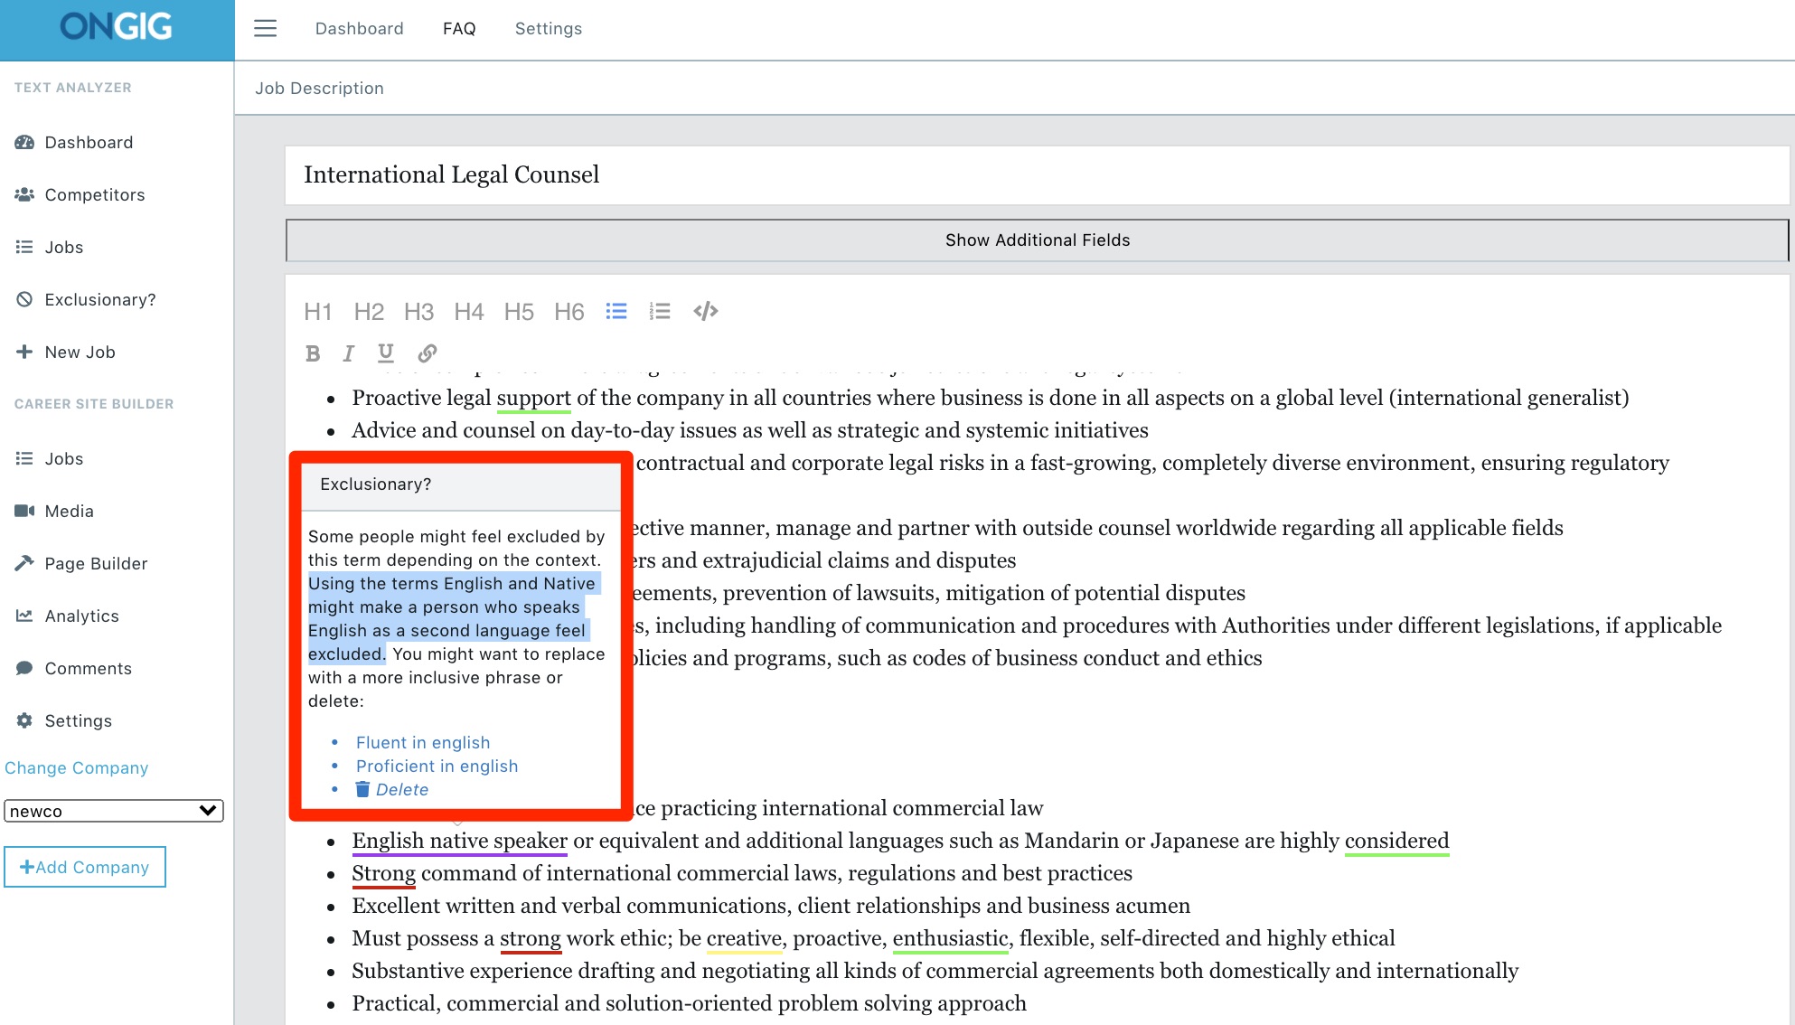Click the Add Company button
1795x1025 pixels.
click(85, 867)
